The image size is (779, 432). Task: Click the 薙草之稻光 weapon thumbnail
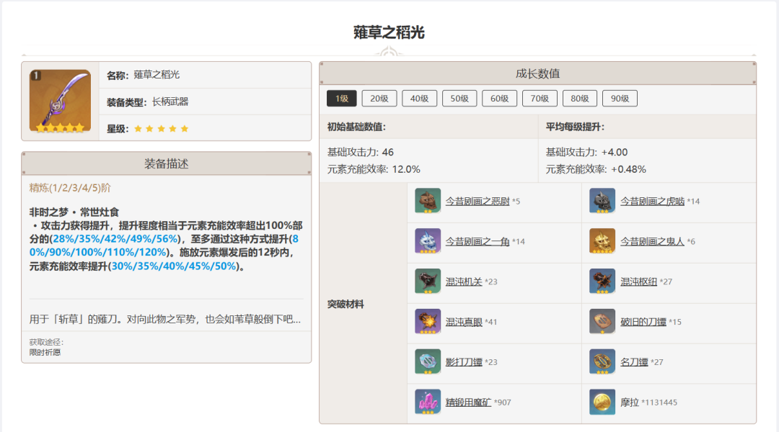[x=60, y=101]
